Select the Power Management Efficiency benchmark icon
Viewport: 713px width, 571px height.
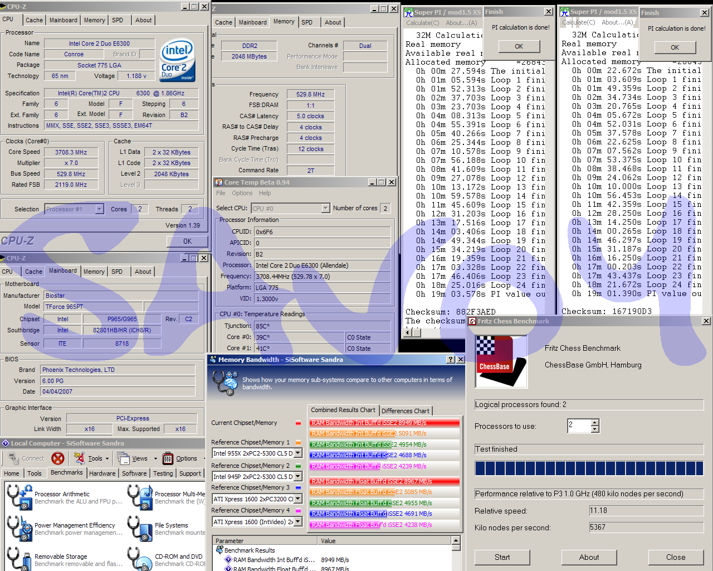pos(19,528)
